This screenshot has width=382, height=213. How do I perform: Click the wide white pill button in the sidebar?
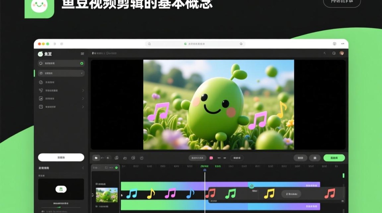[61, 157]
